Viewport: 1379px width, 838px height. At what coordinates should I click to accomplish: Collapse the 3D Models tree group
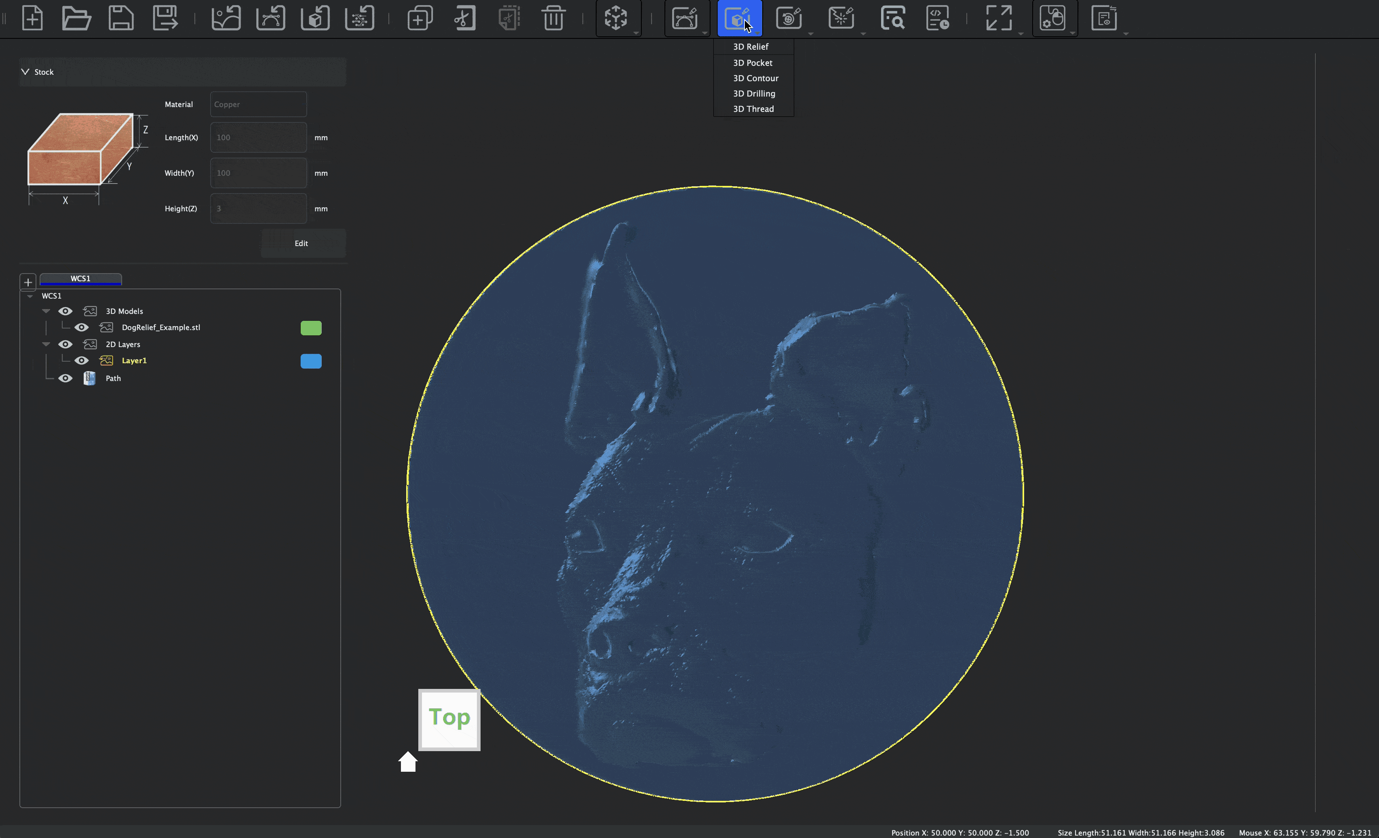(46, 311)
